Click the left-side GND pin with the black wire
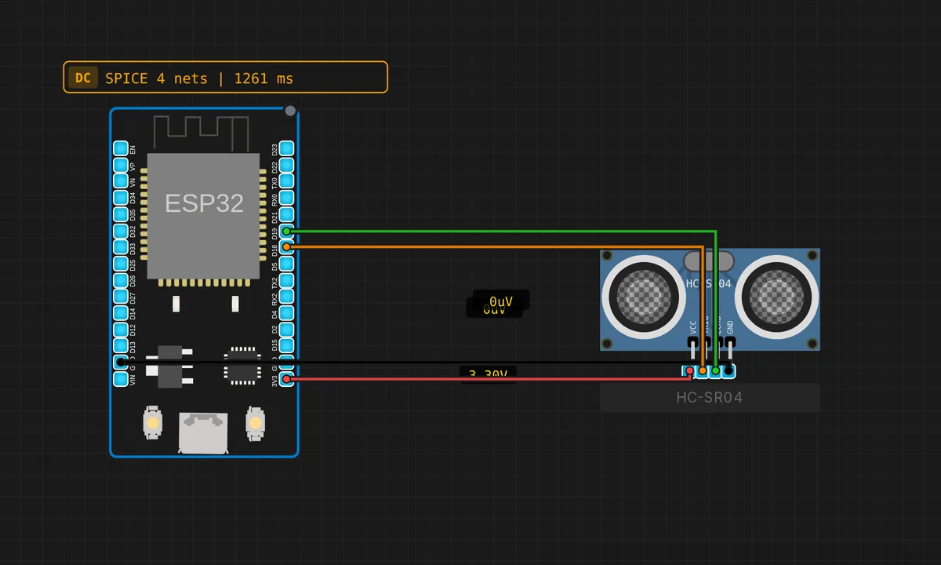The height and width of the screenshot is (565, 941). coord(120,363)
